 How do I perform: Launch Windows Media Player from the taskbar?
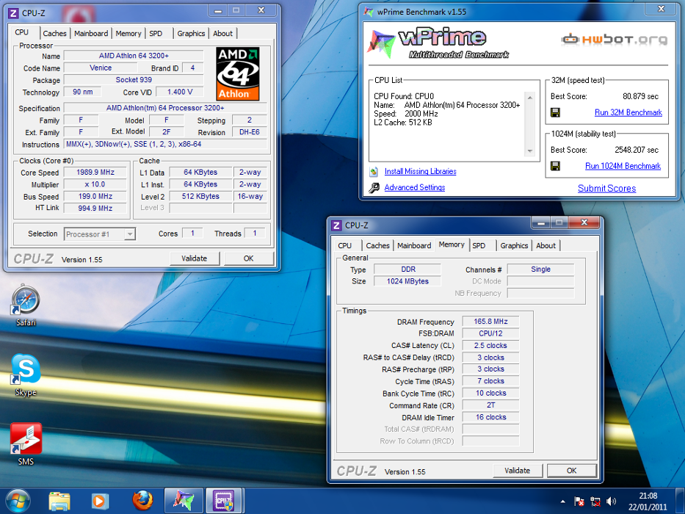pyautogui.click(x=100, y=501)
